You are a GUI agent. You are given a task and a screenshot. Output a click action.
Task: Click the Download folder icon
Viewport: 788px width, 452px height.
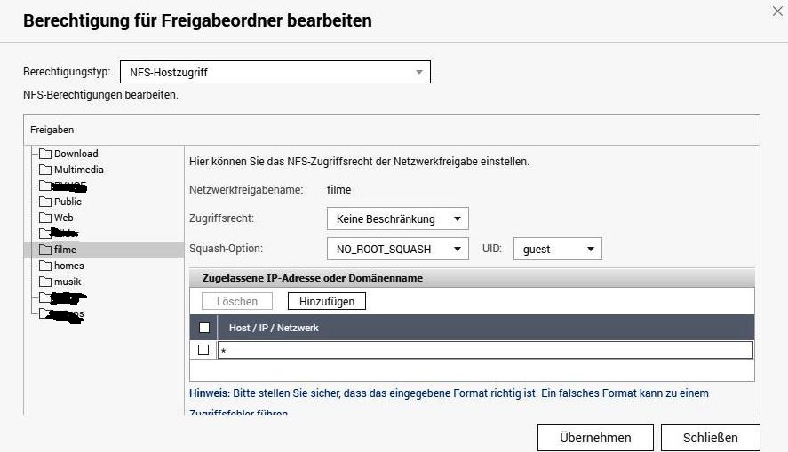click(x=45, y=154)
